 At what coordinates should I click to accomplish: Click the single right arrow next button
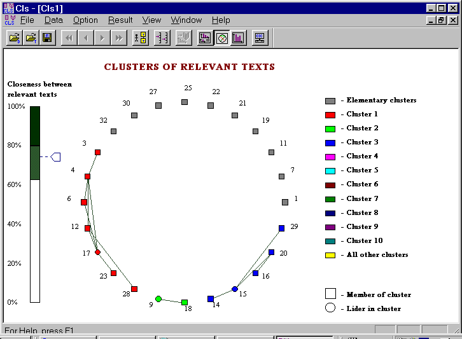click(x=102, y=38)
